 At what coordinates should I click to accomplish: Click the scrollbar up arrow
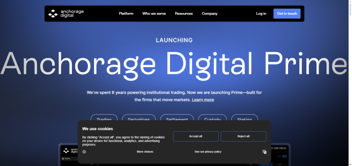(x=350, y=2)
